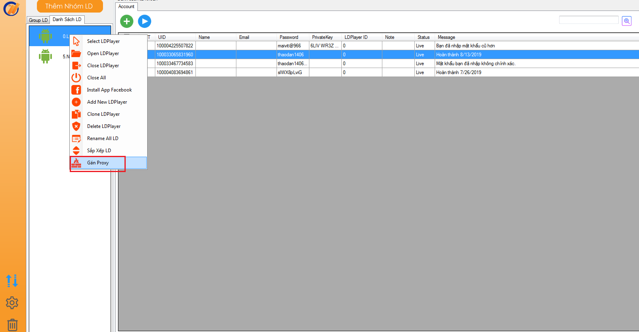Click the sort arrows icon in sidebar
The width and height of the screenshot is (639, 332).
click(12, 281)
